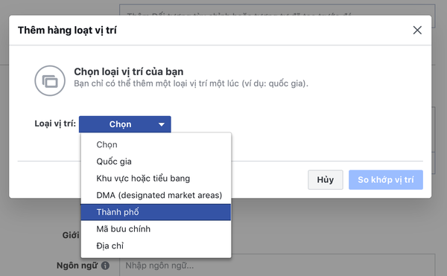Select Mã bưu chính location type

pos(156,229)
